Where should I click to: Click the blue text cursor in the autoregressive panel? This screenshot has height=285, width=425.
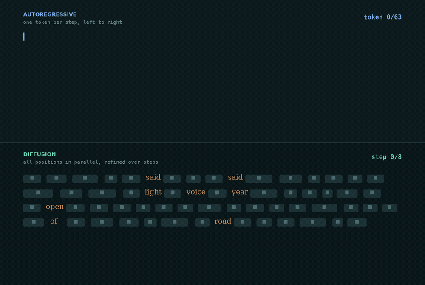tap(24, 36)
